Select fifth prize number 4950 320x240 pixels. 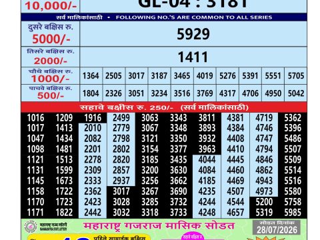click(x=273, y=93)
